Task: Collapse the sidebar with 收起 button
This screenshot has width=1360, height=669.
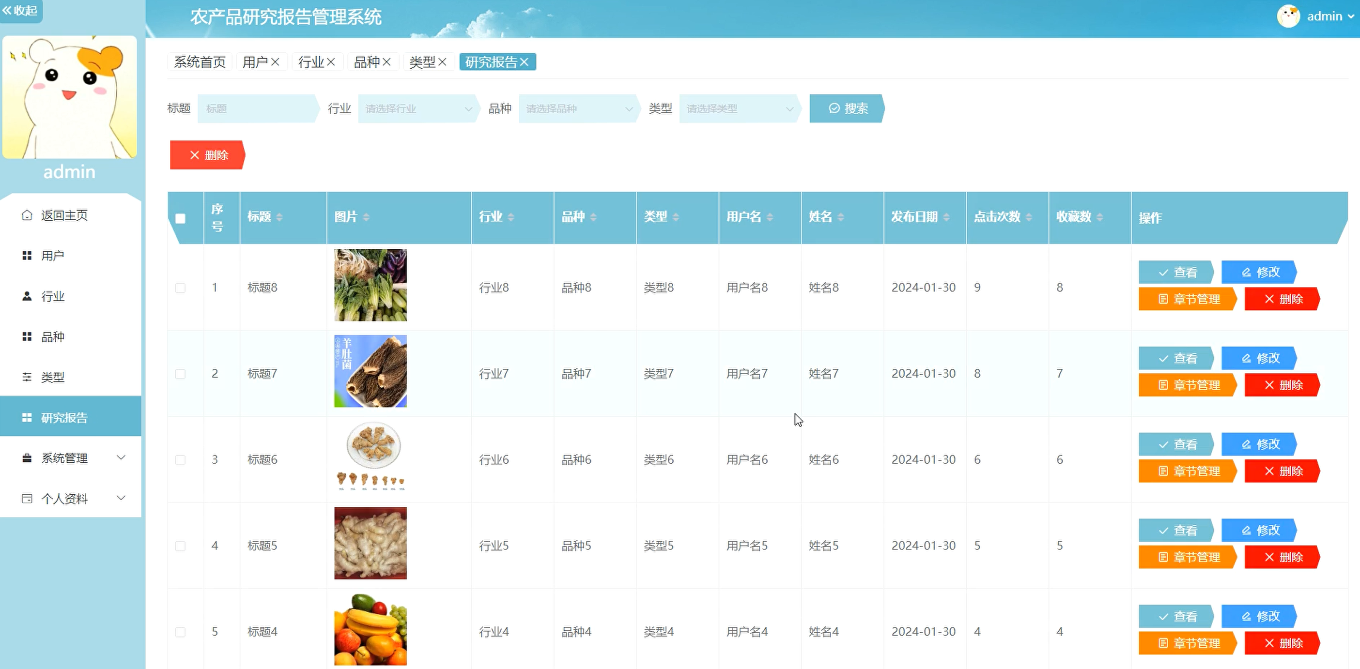Action: (21, 11)
